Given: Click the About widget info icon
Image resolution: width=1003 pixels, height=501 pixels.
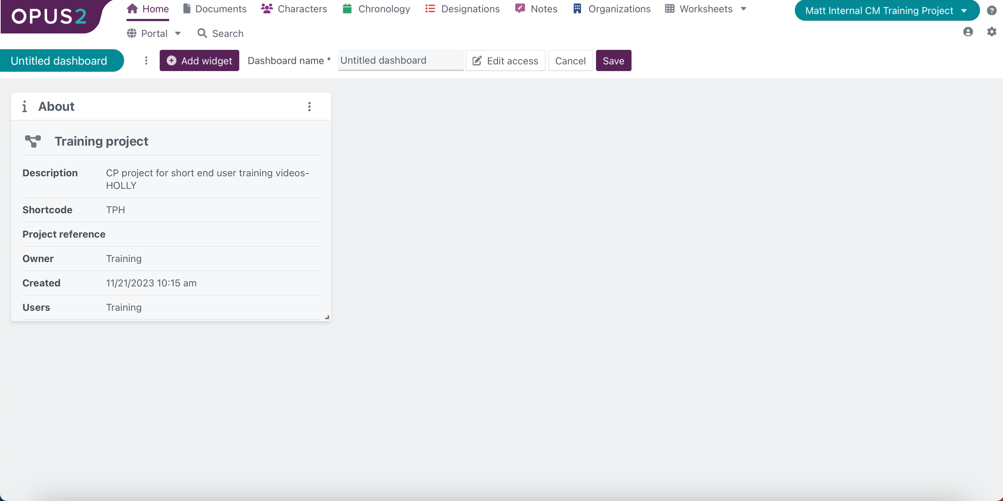Looking at the screenshot, I should coord(24,107).
